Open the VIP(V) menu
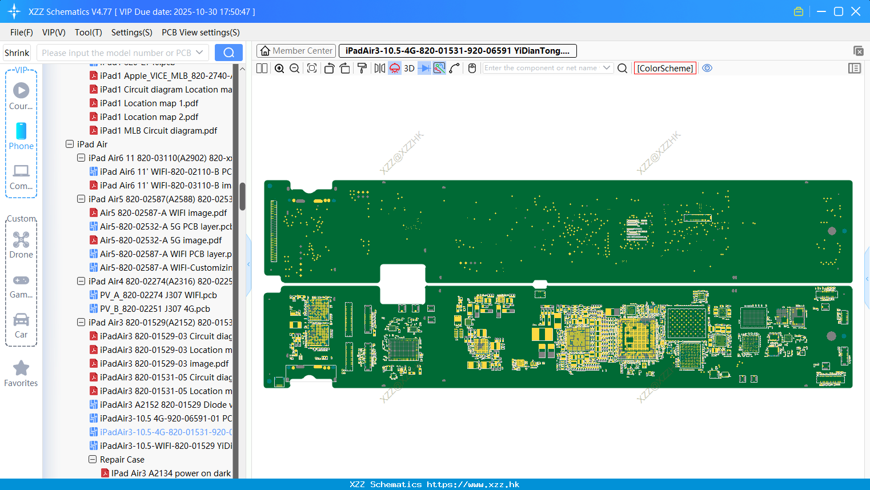Screen dimensions: 870x490 tap(54, 33)
